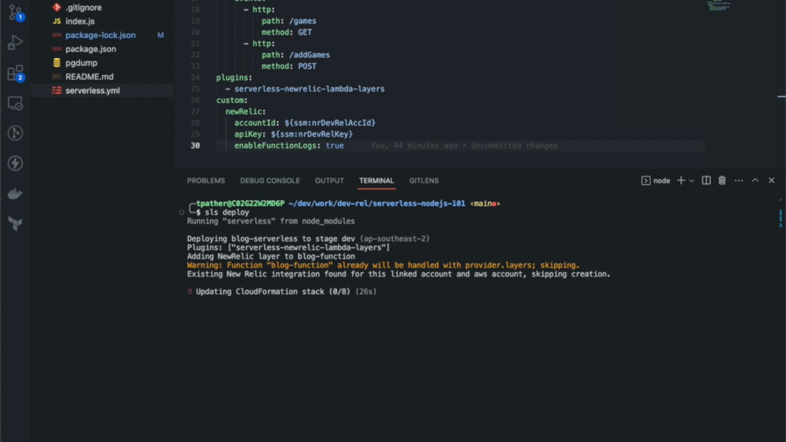Screen dimensions: 786x442
Task: Click the node terminal shell label
Action: (x=656, y=180)
